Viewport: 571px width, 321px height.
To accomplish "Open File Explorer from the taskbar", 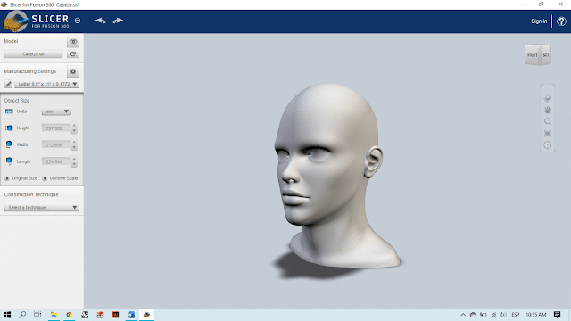I will 54,315.
